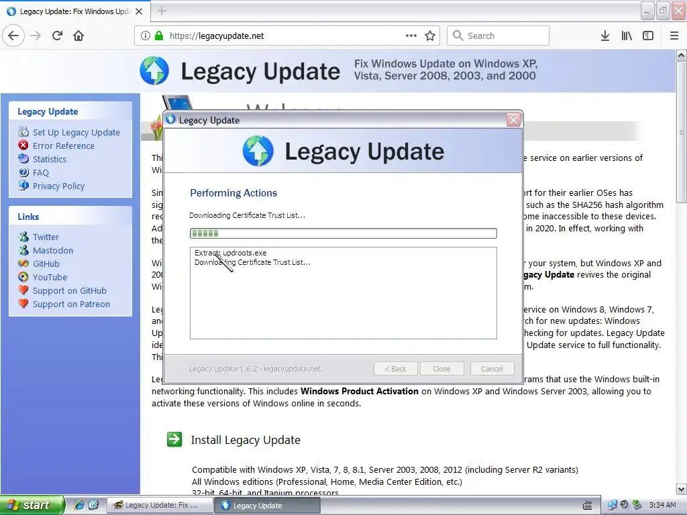Open the Statistics link

50,160
